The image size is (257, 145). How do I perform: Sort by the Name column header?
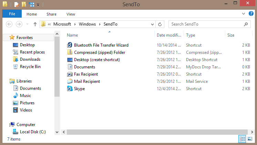point(72,35)
